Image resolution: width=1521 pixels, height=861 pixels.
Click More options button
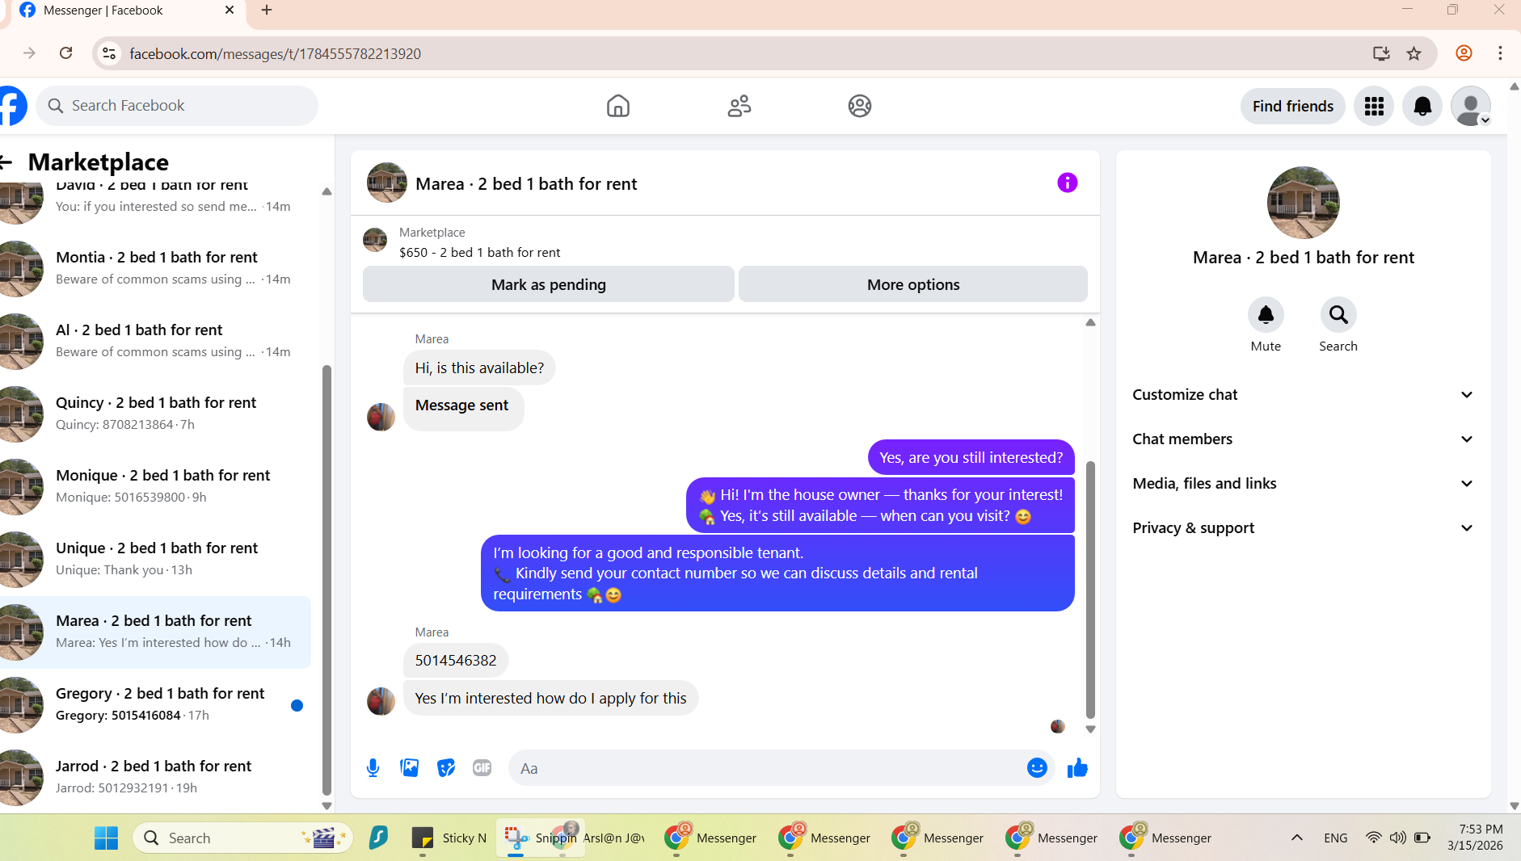click(x=913, y=284)
